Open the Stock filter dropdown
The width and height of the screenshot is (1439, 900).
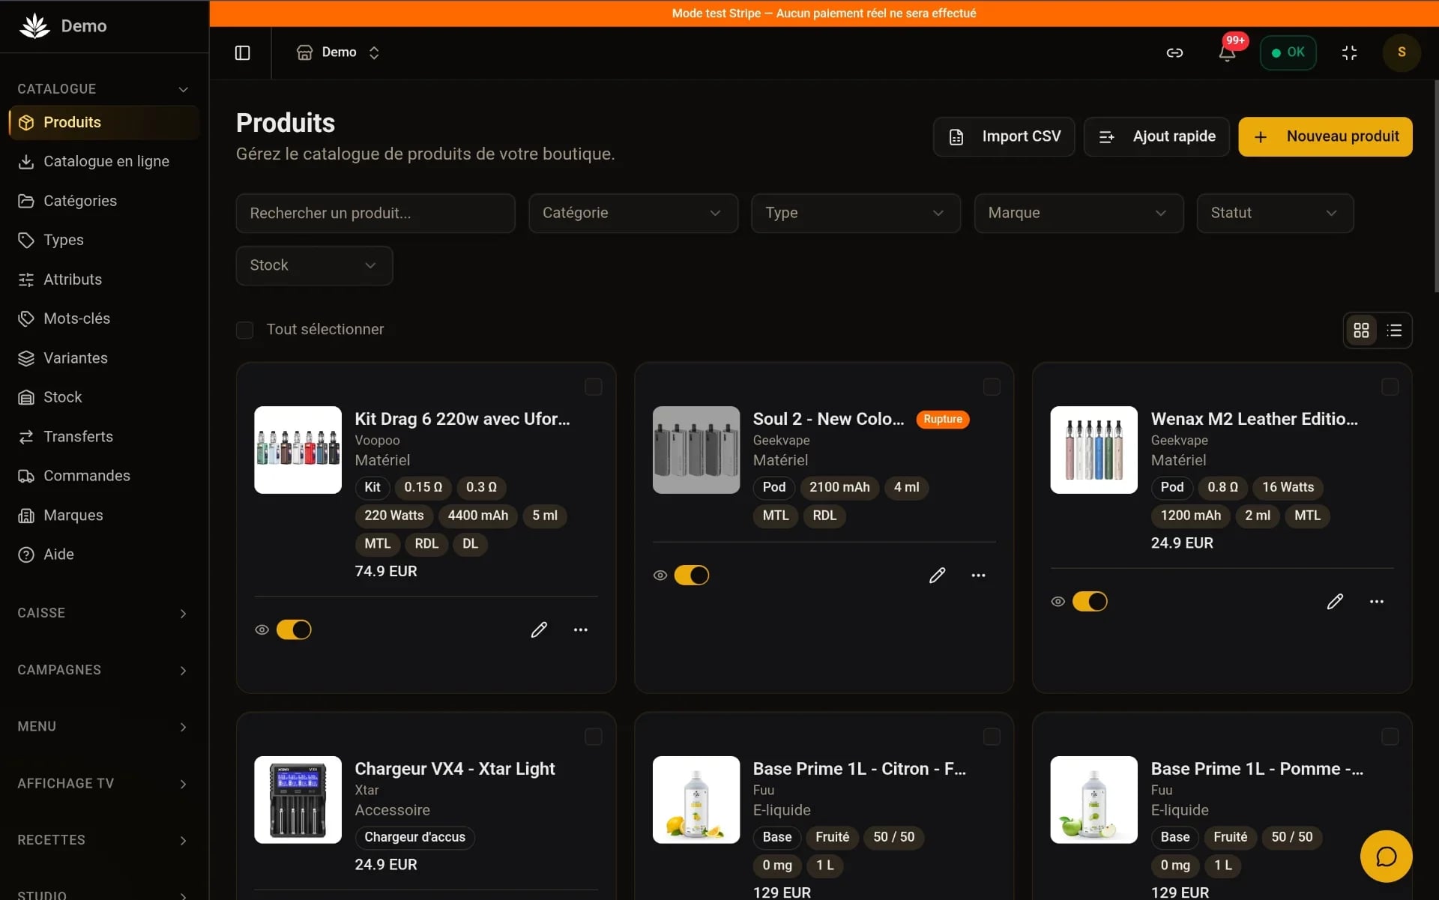[x=314, y=265]
